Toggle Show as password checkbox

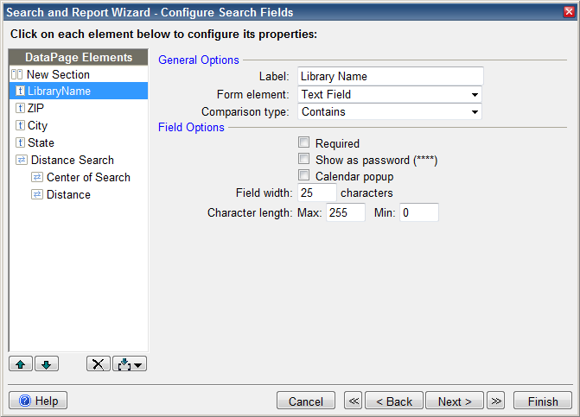[x=303, y=160]
